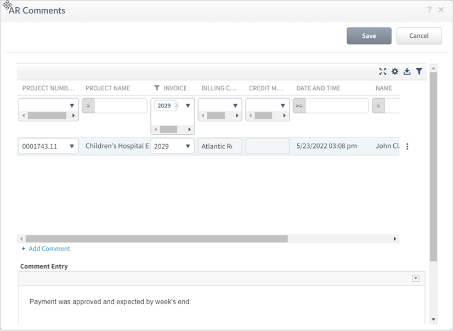Click grid horizontal scrollbar right arrow

395,239
